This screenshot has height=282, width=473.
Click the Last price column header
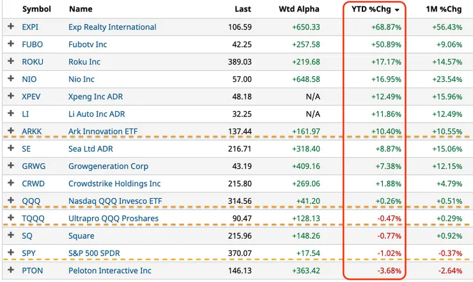click(242, 10)
